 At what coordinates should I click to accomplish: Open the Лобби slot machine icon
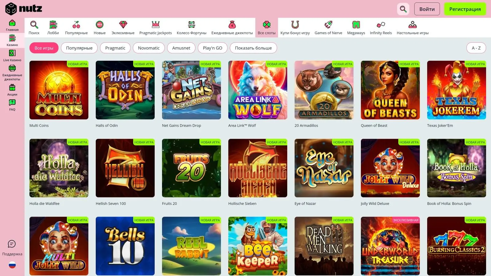[x=53, y=25]
